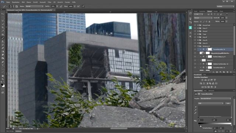Select the Clone Stamp tool
236x133 pixels.
coord(3,41)
